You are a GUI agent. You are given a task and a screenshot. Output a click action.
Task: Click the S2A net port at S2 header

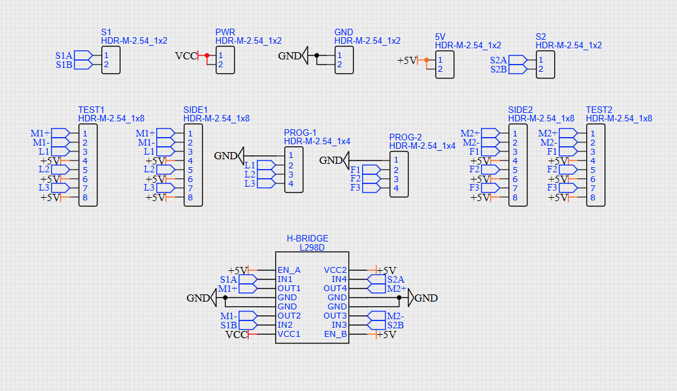[508, 60]
